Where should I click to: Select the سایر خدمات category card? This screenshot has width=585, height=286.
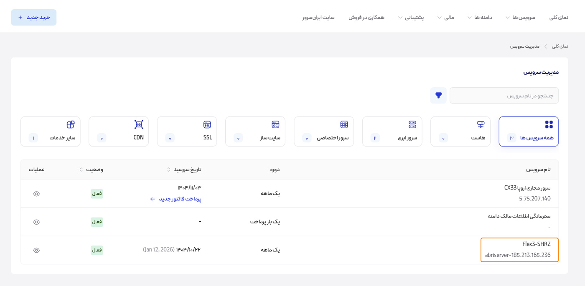click(x=50, y=132)
